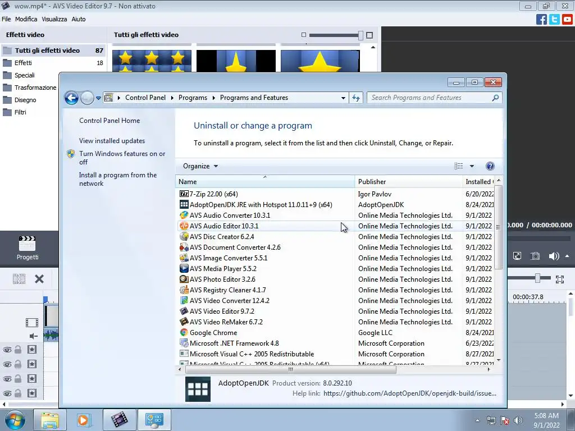Adjust timeline zoom slider

pyautogui.click(x=537, y=278)
